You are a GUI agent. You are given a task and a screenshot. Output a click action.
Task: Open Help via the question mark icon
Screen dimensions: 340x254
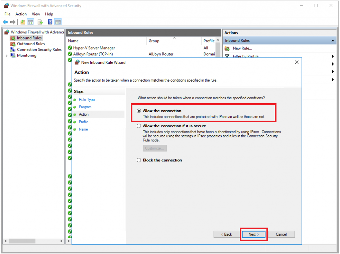point(50,22)
